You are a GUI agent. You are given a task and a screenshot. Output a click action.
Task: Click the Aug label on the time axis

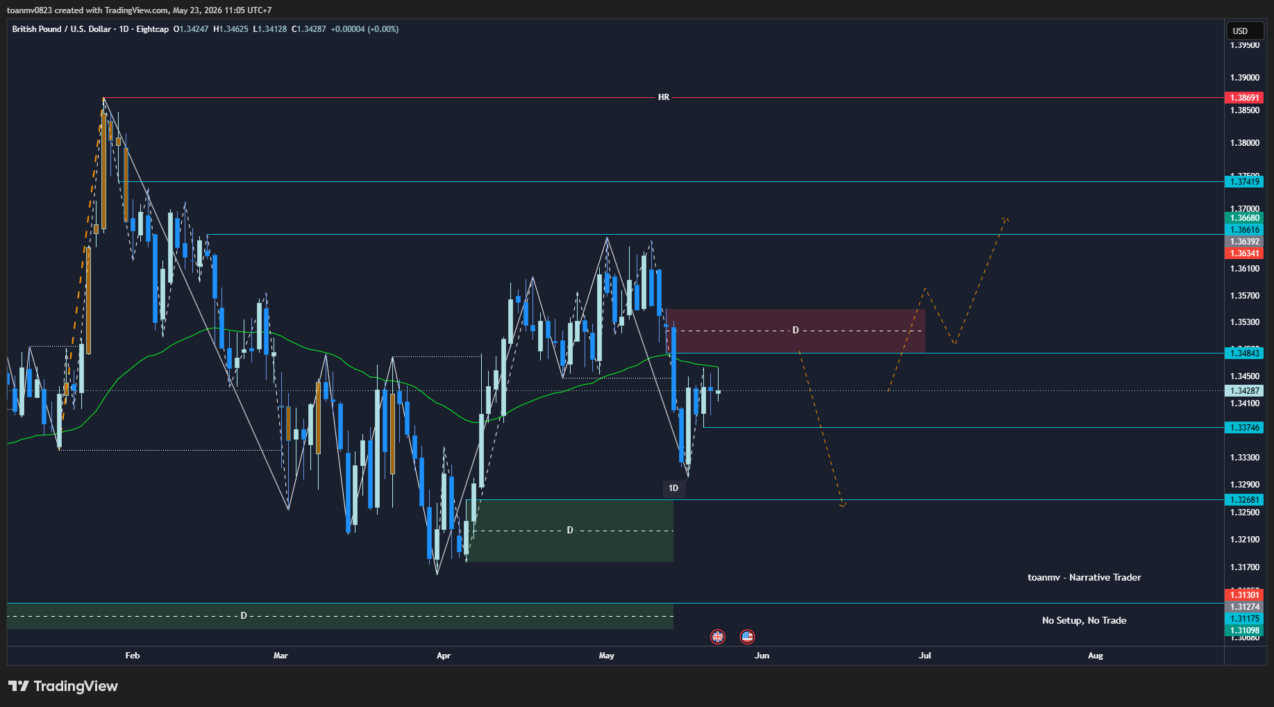point(1096,656)
